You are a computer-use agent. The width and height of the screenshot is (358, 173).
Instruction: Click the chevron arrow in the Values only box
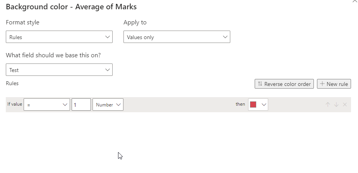click(225, 37)
